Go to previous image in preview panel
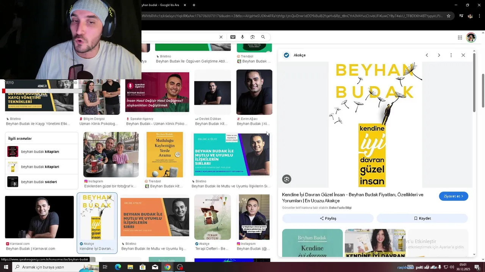The width and height of the screenshot is (485, 272). [x=427, y=55]
